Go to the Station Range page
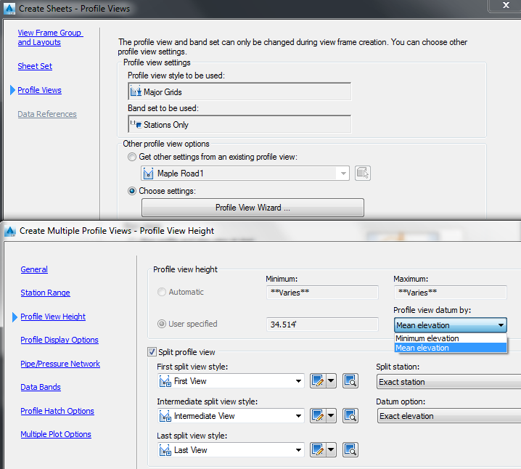Screen dimensions: 521x469 click(x=45, y=293)
